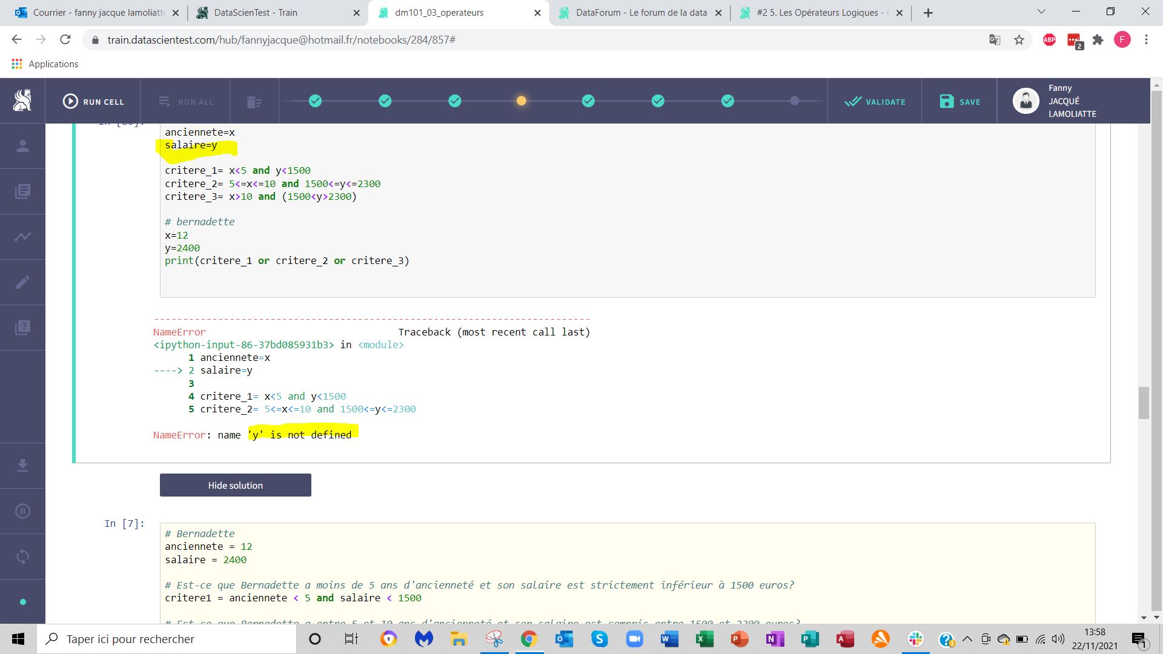Reload the current page
This screenshot has height=654, width=1163.
[65, 39]
